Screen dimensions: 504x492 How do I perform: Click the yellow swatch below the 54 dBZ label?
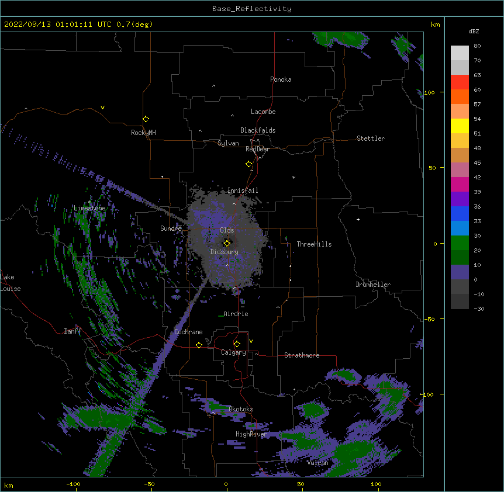click(x=460, y=126)
